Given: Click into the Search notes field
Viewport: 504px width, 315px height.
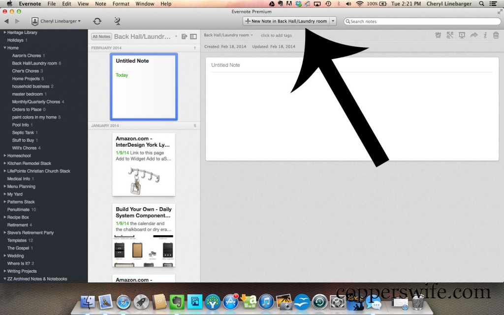Looking at the screenshot, I should pyautogui.click(x=422, y=22).
